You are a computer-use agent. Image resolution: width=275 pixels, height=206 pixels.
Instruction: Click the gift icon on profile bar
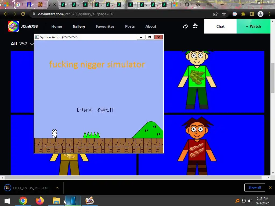[x=195, y=26]
